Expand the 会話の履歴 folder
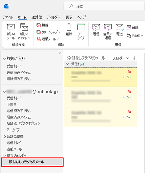 coord(5,137)
